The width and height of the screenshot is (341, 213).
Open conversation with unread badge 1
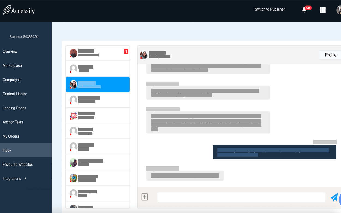pos(98,53)
